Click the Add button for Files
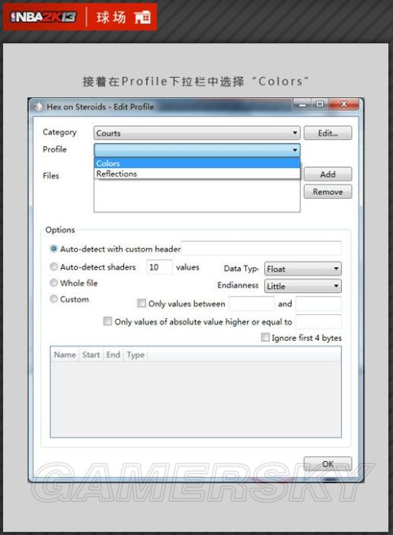 (x=328, y=174)
